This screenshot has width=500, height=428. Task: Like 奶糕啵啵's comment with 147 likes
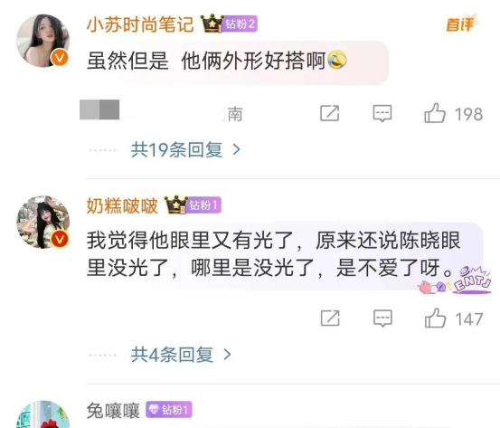(x=435, y=318)
